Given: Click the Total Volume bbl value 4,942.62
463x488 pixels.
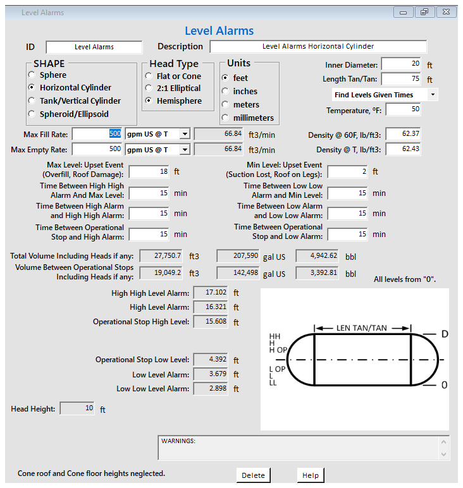Looking at the screenshot, I should (317, 256).
